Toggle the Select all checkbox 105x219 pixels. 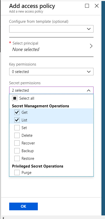coord(15,98)
